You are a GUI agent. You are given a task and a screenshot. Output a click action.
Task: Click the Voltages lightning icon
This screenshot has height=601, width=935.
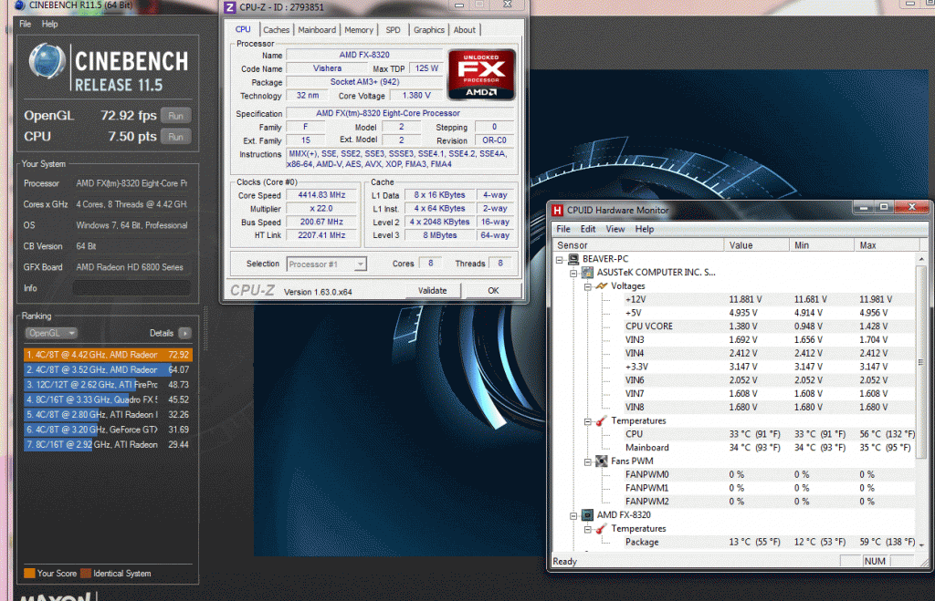pyautogui.click(x=602, y=285)
